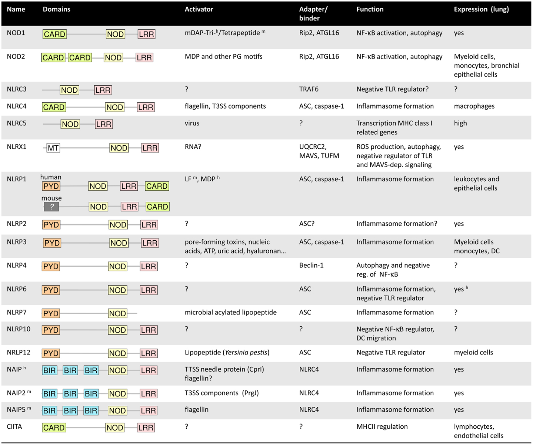Select the "NAIP h" row name
This screenshot has width=533, height=445.
pos(16,369)
